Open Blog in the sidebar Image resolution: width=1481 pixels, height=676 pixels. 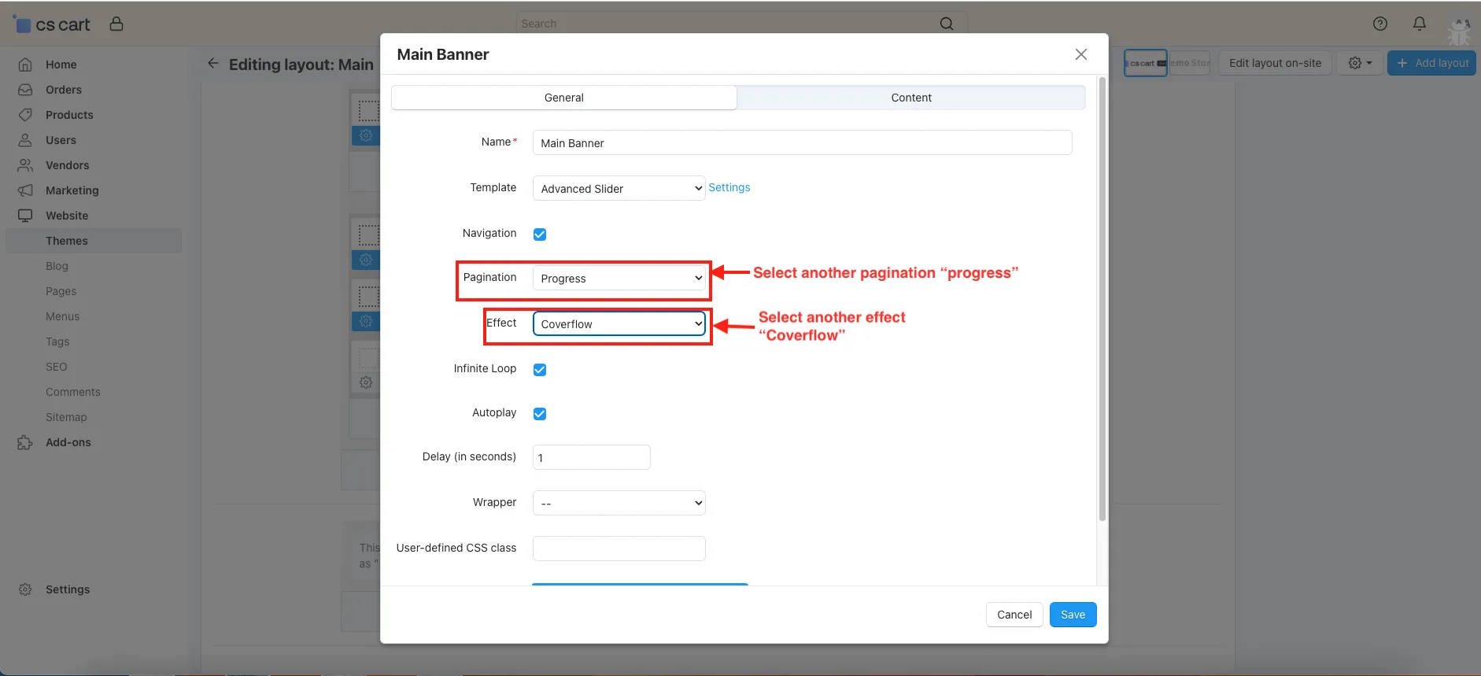[57, 266]
